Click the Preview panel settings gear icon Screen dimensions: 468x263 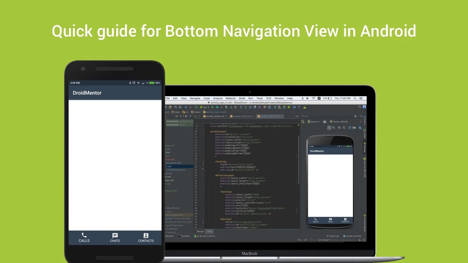coord(355,116)
